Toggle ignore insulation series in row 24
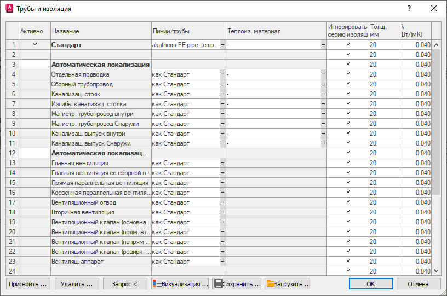The height and width of the screenshot is (296, 447). [348, 271]
